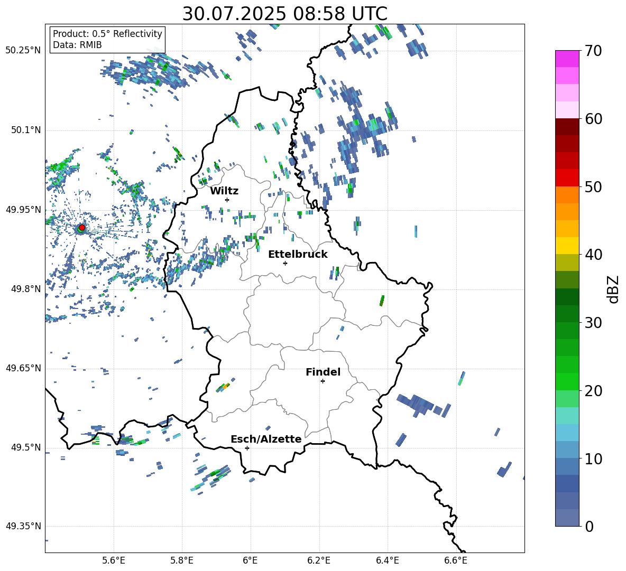626x571 pixels.
Task: Click the 'Wiltz' city label
Action: point(224,191)
